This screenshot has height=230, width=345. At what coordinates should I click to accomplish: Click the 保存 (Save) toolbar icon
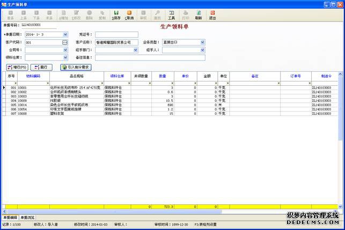pyautogui.click(x=116, y=14)
